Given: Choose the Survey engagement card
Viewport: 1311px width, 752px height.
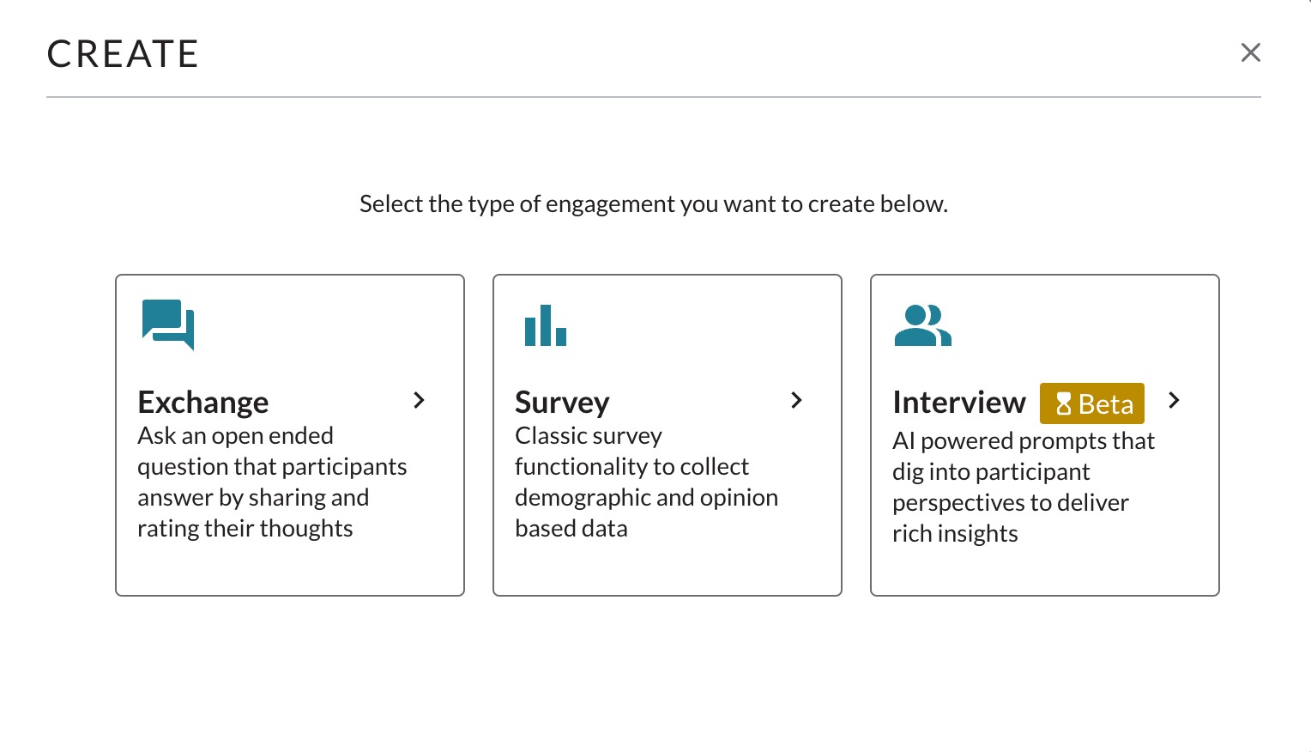Looking at the screenshot, I should (668, 435).
